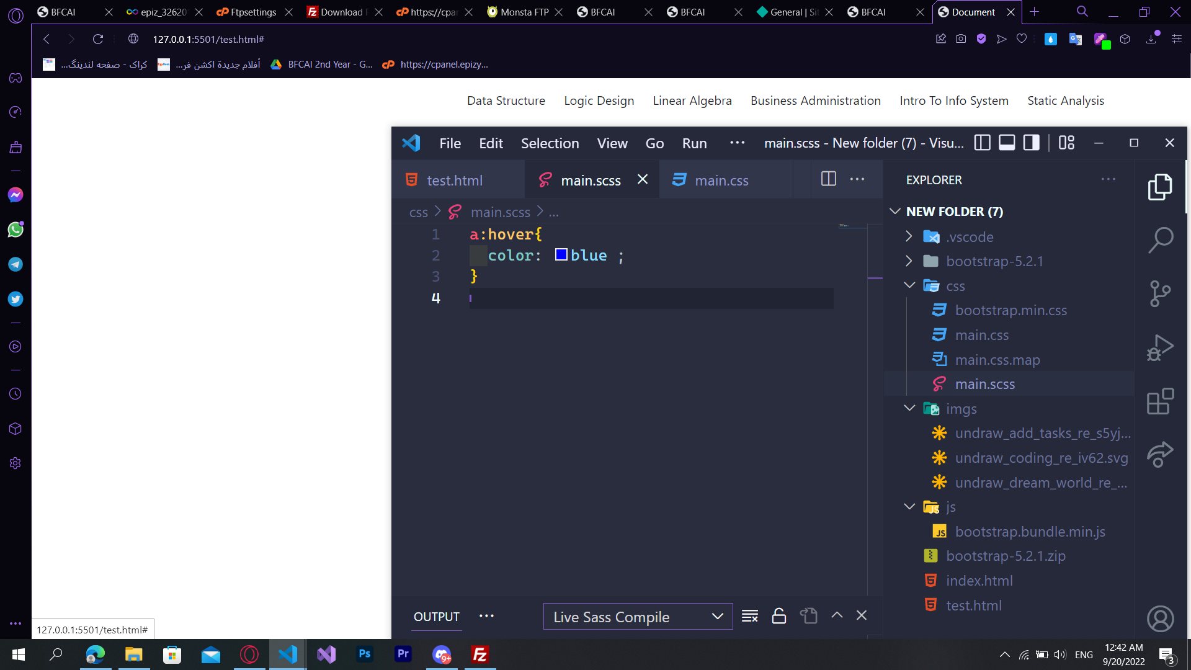Click the Linear Algebra link
The image size is (1191, 670).
[x=692, y=100]
